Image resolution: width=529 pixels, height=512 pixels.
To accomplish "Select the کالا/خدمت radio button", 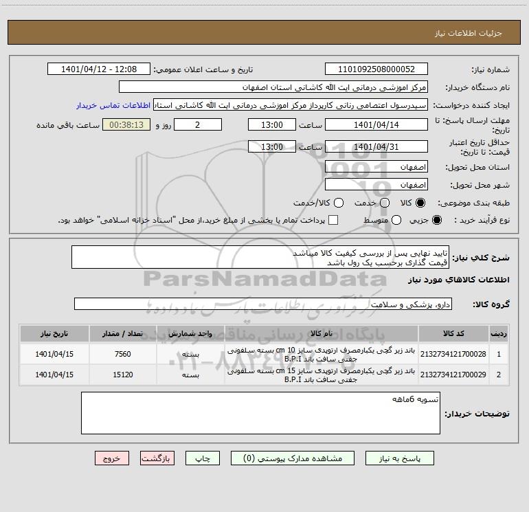I will [339, 203].
